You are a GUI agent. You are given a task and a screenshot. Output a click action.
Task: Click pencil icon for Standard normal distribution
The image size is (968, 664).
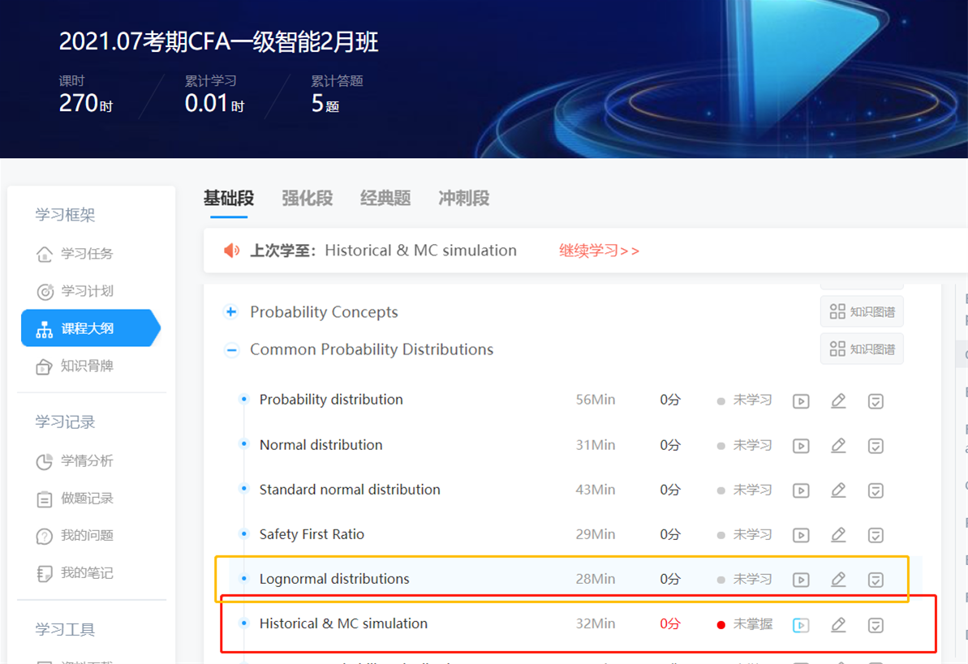coord(837,490)
